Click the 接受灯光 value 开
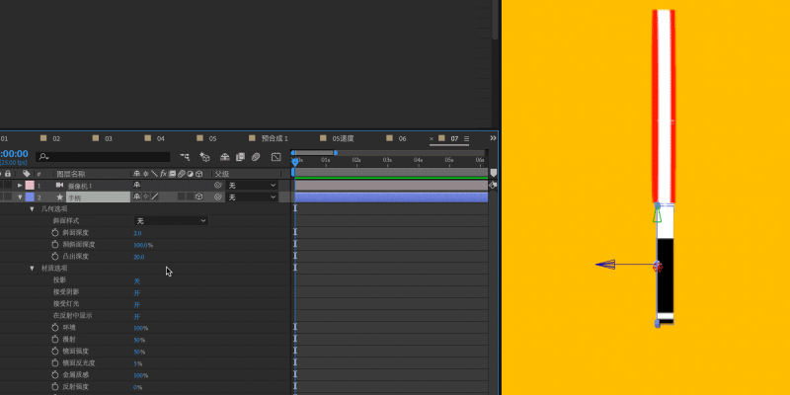790x395 pixels. [x=136, y=304]
